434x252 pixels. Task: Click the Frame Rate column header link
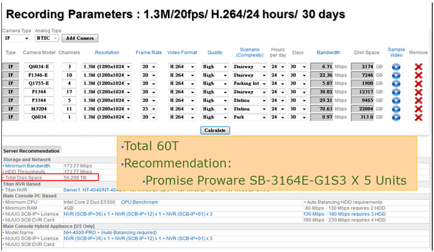(149, 52)
